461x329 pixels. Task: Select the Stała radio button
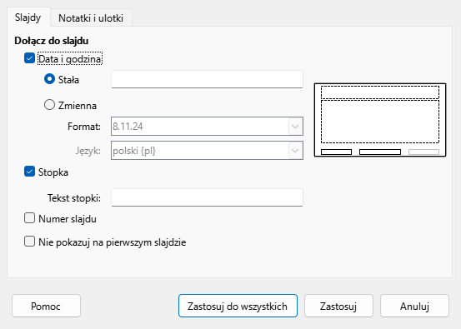click(x=49, y=79)
